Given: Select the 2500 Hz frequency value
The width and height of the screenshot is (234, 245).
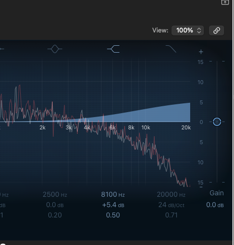Looking at the screenshot, I should click(x=55, y=195).
